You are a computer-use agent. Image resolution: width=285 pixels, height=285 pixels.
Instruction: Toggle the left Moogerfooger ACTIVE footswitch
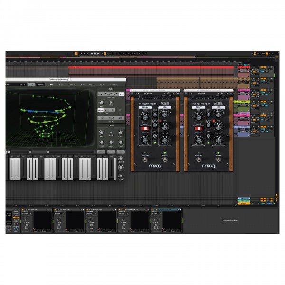point(165,160)
